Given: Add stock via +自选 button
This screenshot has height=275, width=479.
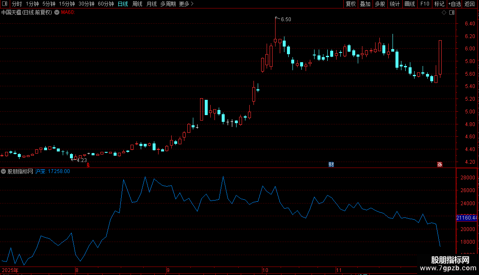Looking at the screenshot, I should [454, 4].
